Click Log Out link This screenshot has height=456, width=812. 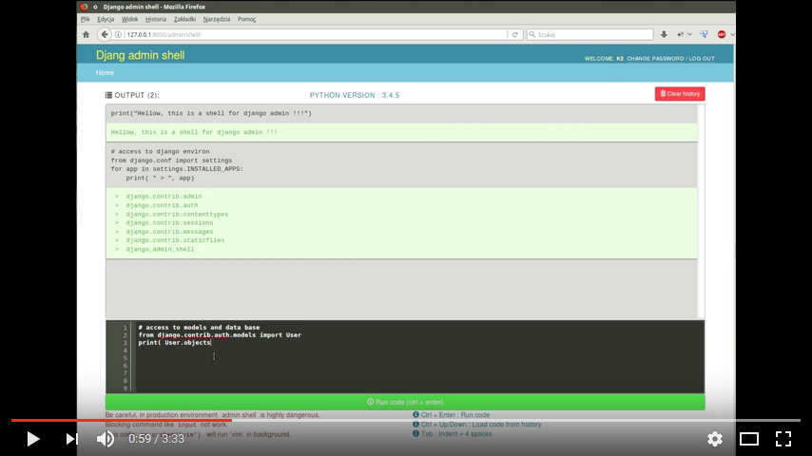point(702,59)
